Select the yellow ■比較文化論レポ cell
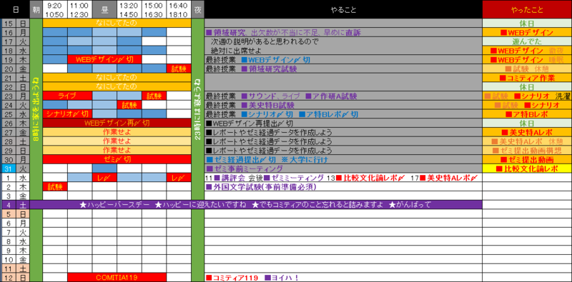 [527, 168]
